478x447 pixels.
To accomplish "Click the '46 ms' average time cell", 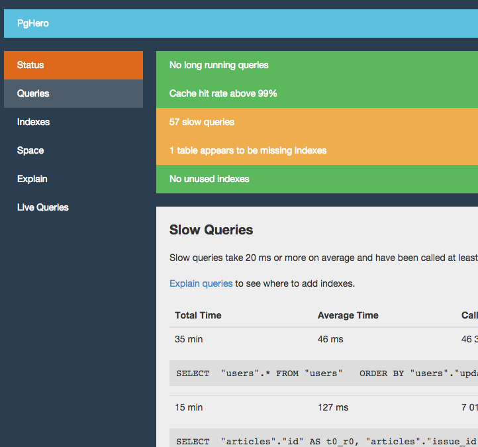I will click(x=330, y=339).
